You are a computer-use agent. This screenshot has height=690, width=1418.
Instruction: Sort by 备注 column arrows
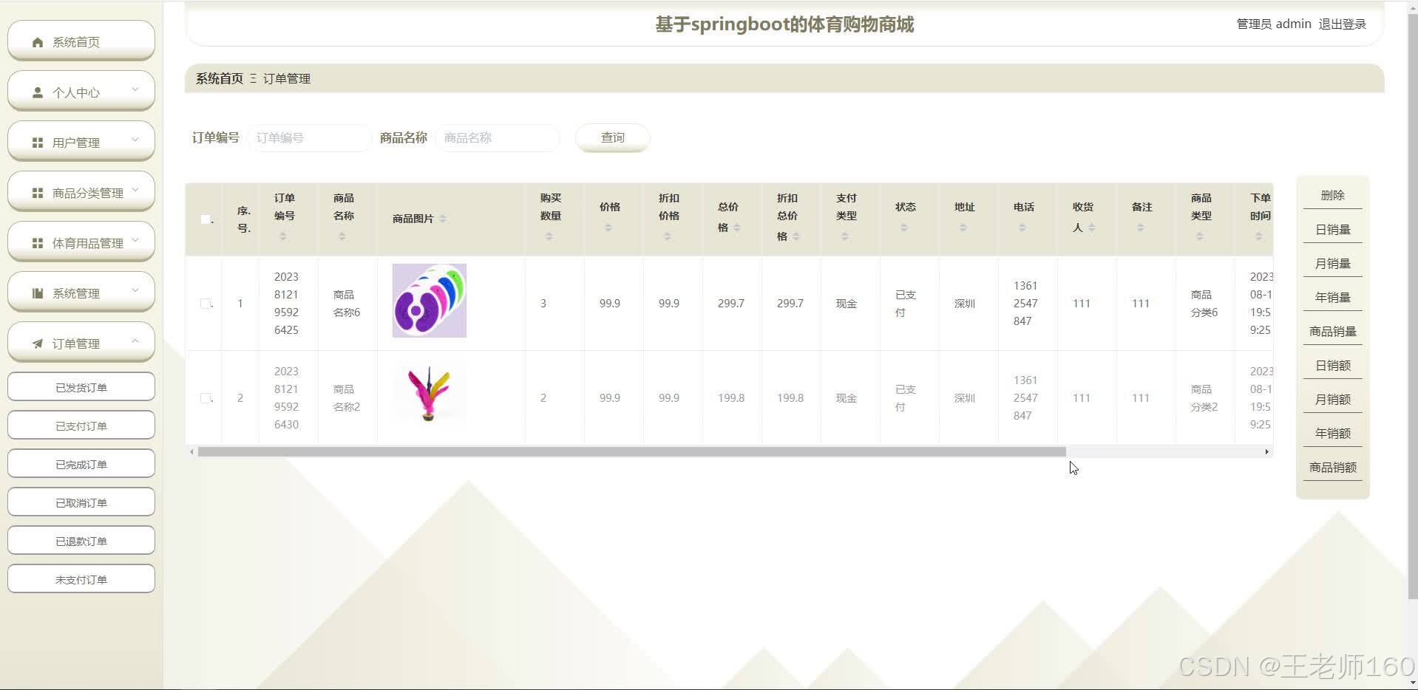click(1140, 228)
